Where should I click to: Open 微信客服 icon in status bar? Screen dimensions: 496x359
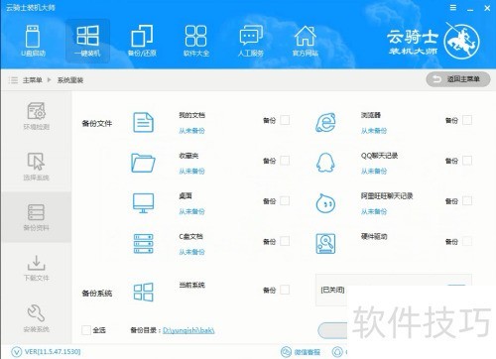pos(286,352)
